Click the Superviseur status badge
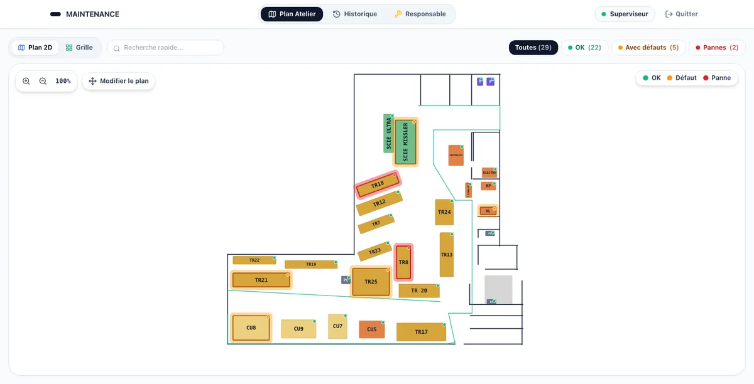Image resolution: width=754 pixels, height=384 pixels. pyautogui.click(x=625, y=14)
